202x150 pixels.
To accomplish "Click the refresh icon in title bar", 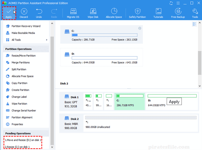I will point(171,3).
